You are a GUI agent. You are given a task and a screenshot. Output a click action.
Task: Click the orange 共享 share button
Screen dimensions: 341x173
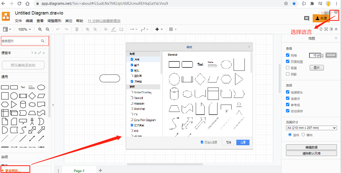(x=321, y=18)
